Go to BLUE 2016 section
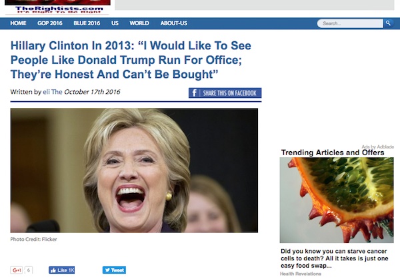The height and width of the screenshot is (279, 400). (x=87, y=23)
